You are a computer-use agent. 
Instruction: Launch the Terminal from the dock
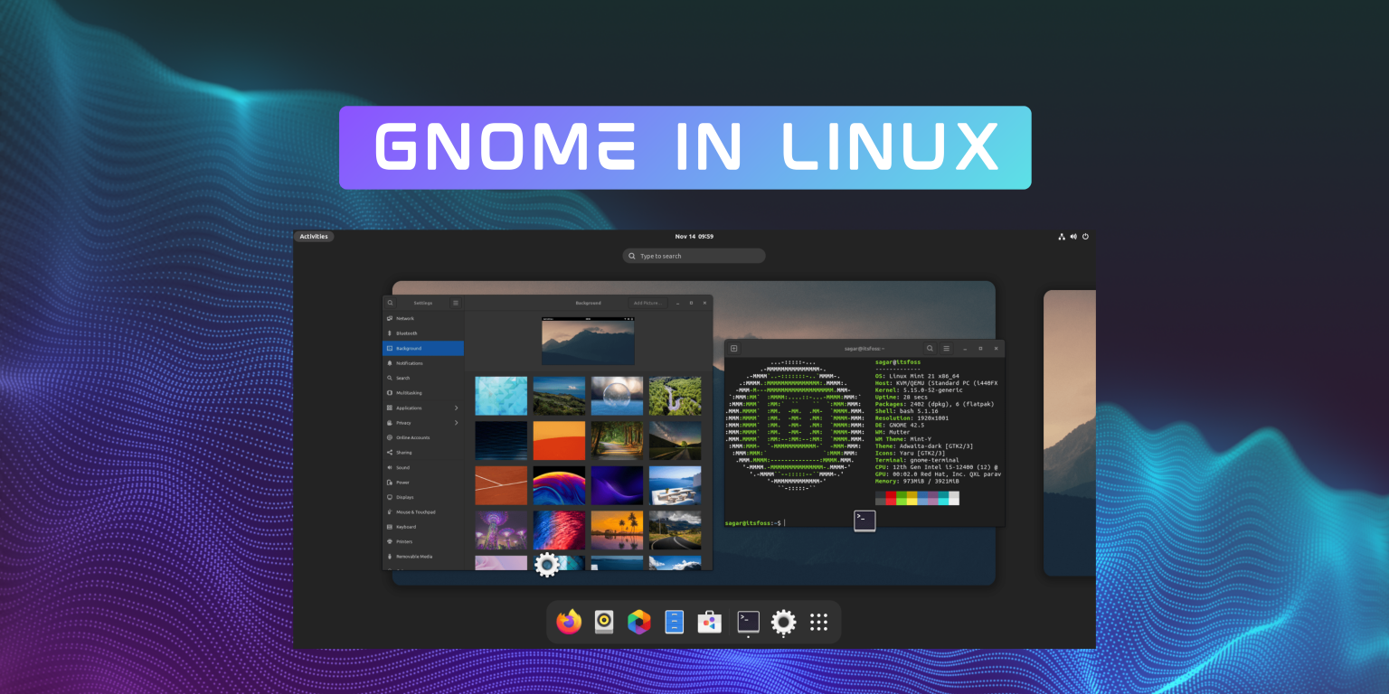tap(747, 622)
